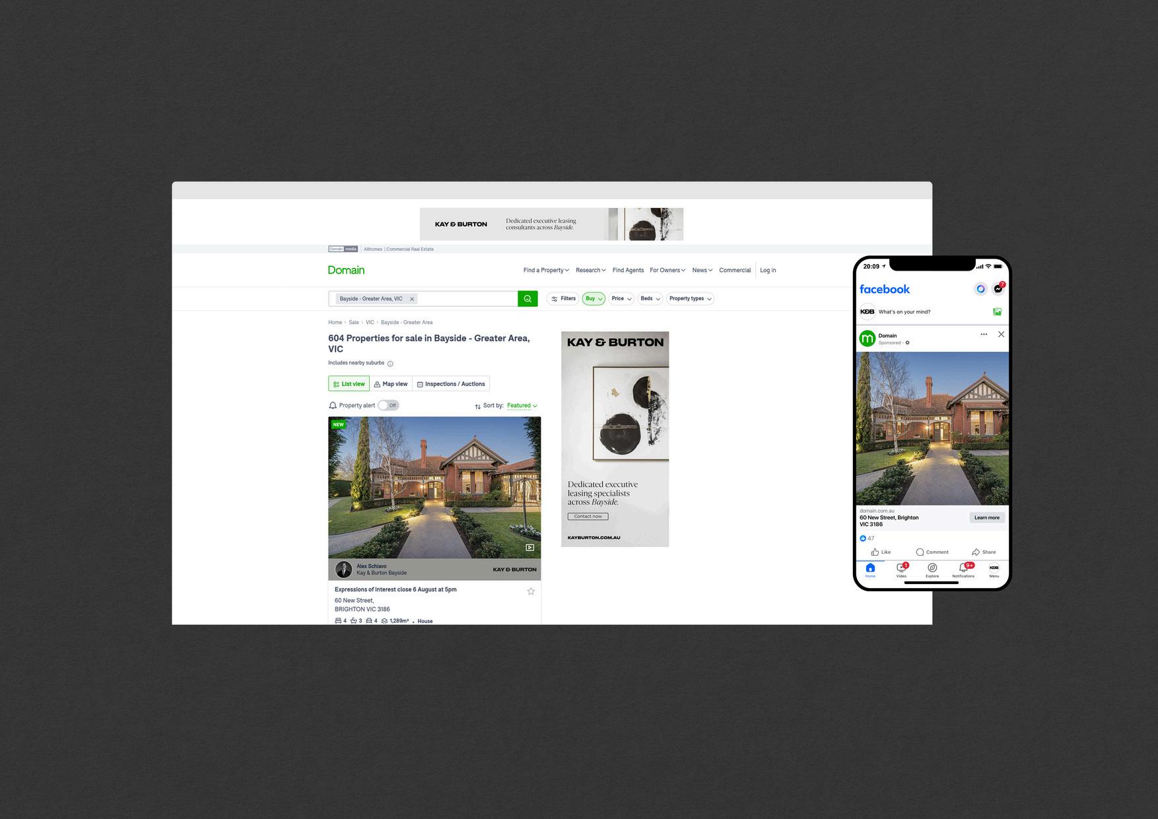Tap Learn more on the Facebook ad
Viewport: 1158px width, 819px height.
click(x=987, y=518)
